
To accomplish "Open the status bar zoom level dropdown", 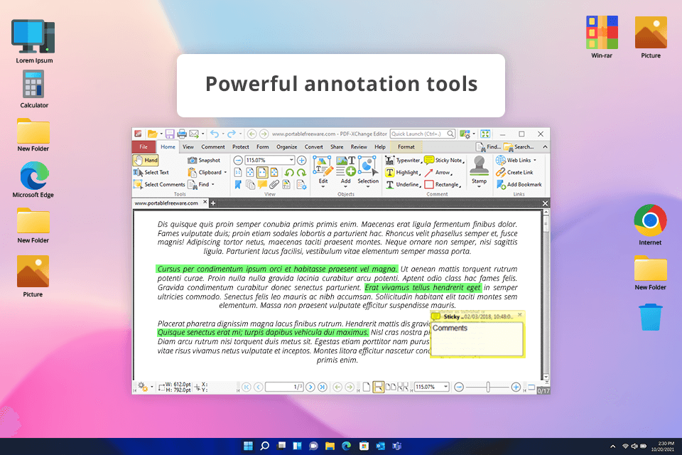I will tap(446, 387).
